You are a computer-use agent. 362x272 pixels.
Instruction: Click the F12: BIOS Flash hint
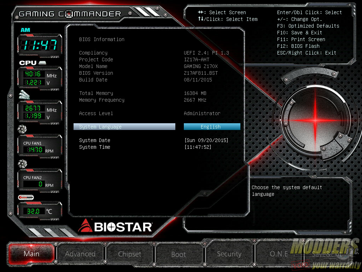point(298,46)
